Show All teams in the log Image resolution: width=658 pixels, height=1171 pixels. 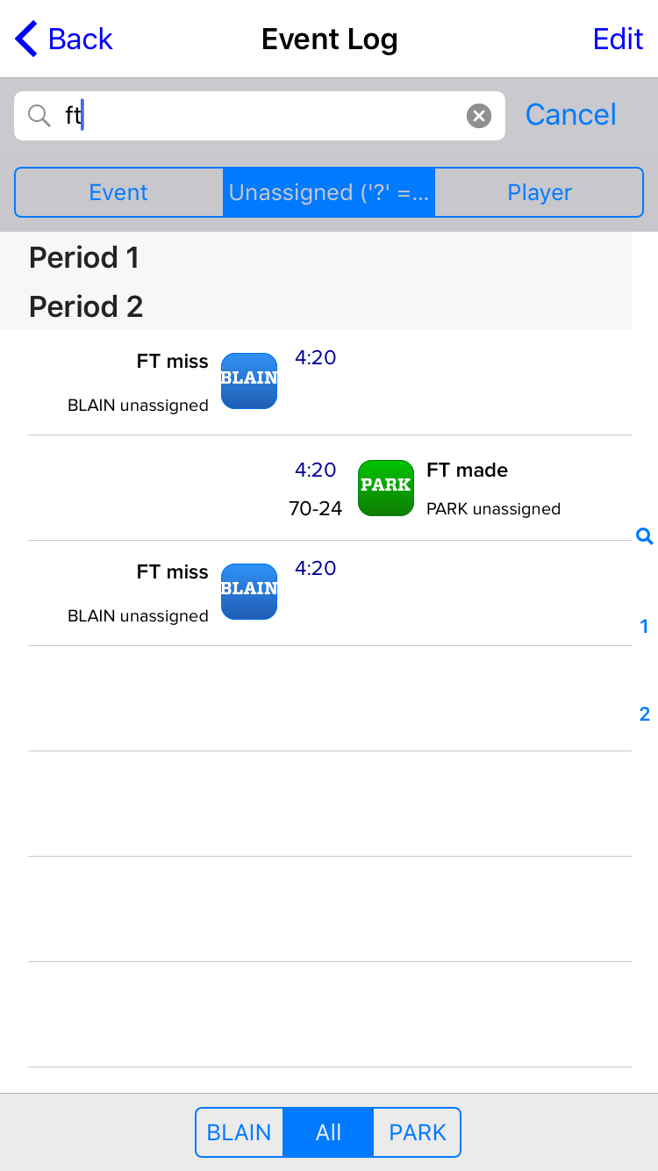[x=328, y=1132]
